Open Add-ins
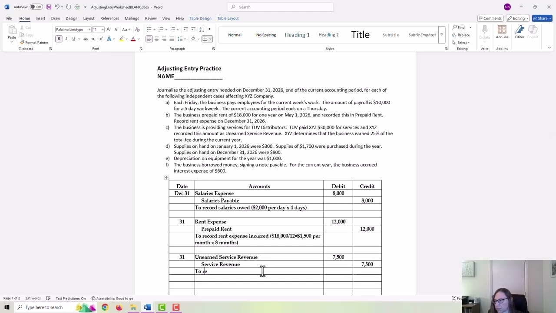The width and height of the screenshot is (556, 313). 502,32
